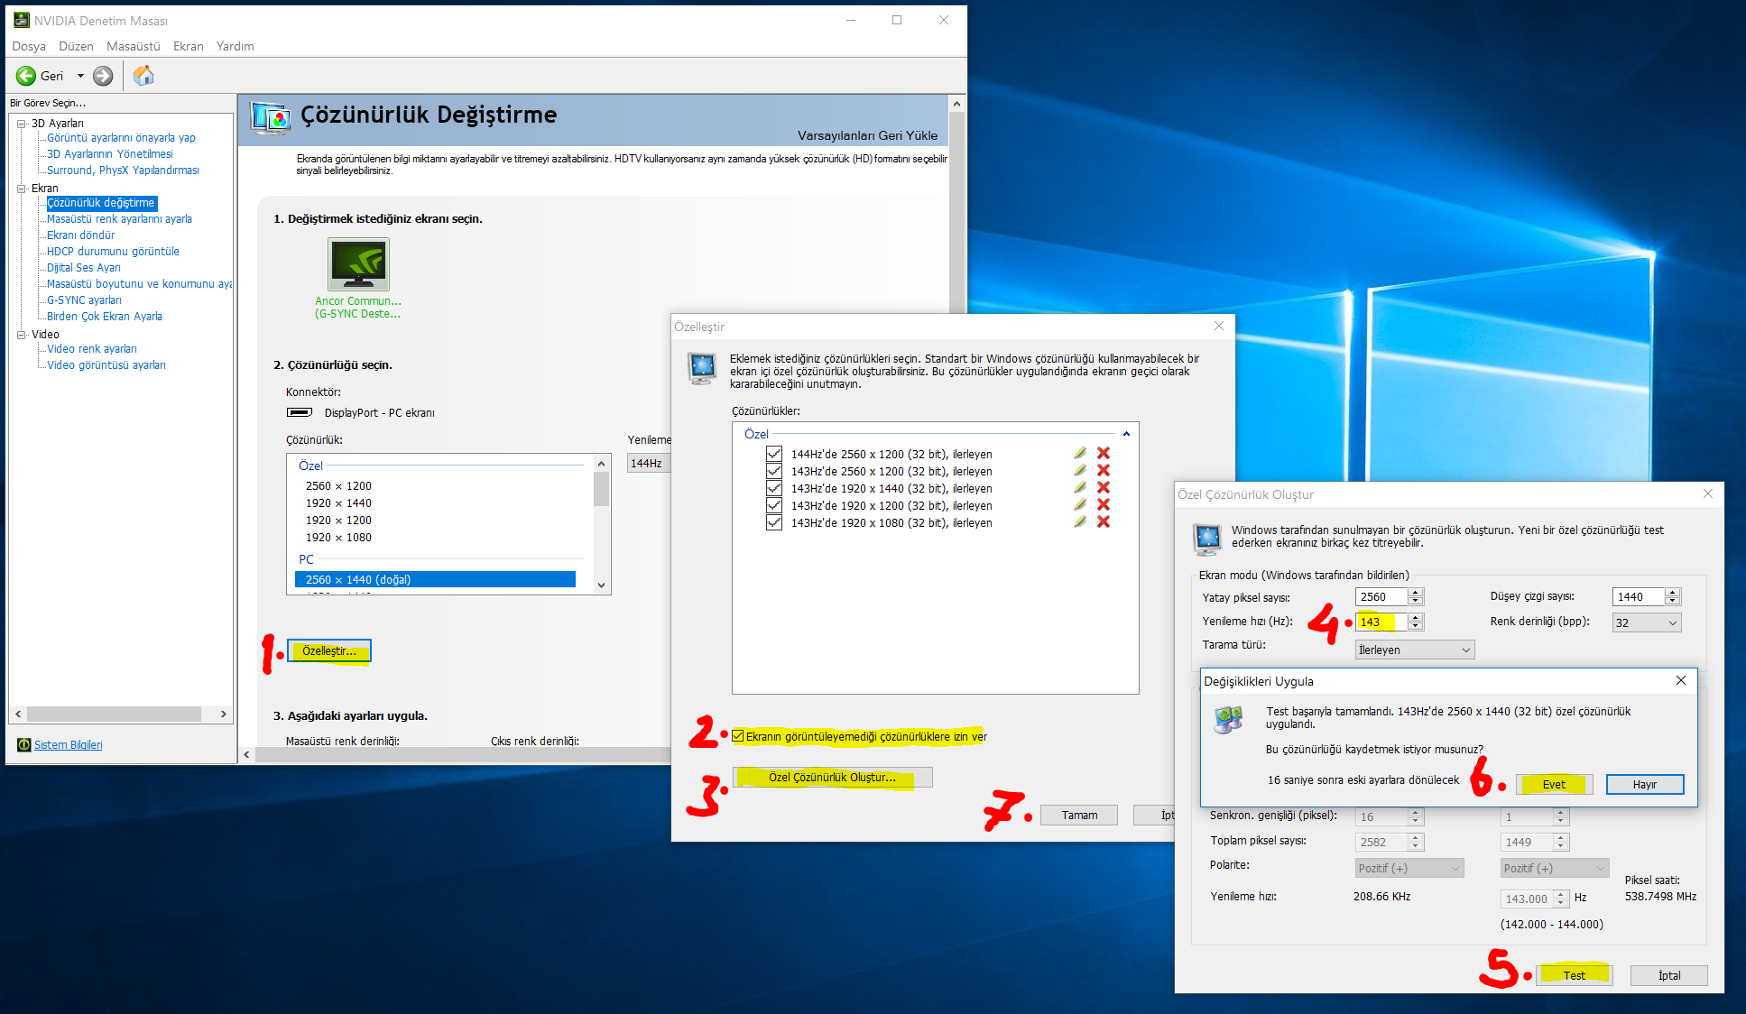Delete 143Hz 1920 x 1080 resolution
The width and height of the screenshot is (1746, 1014).
pos(1104,521)
